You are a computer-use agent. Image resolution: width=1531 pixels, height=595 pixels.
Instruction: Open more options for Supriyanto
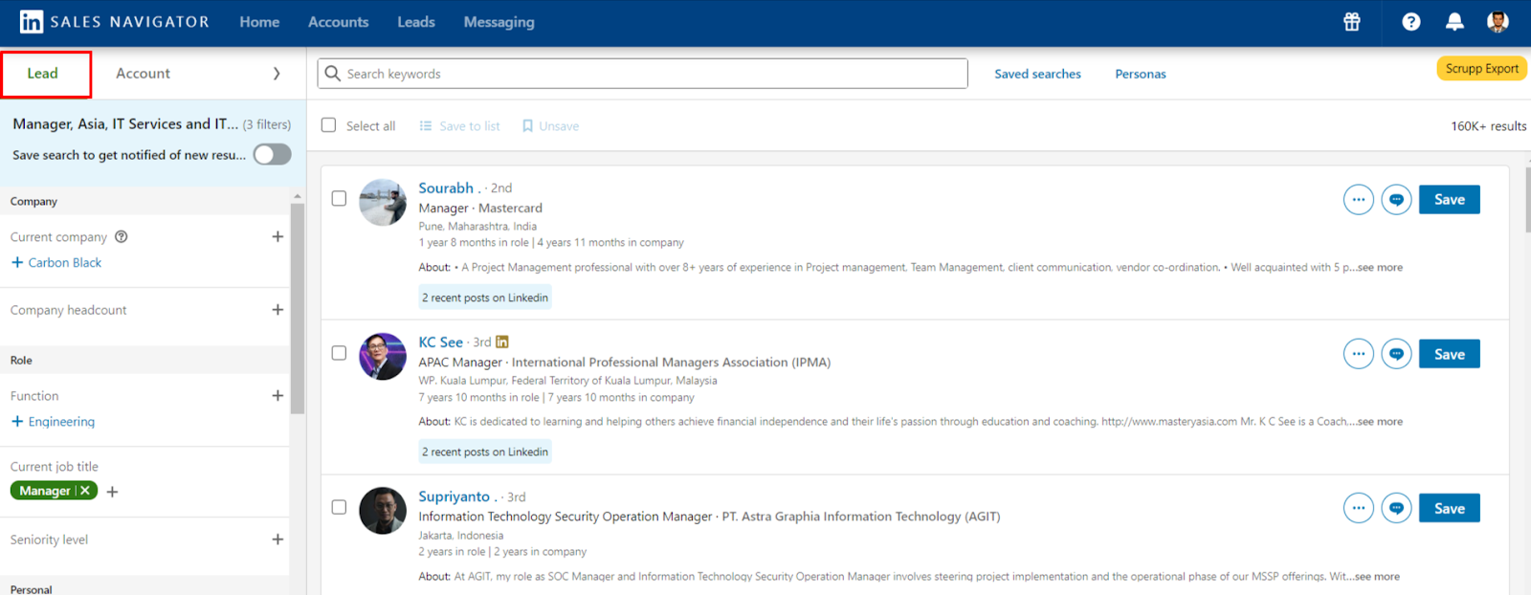tap(1358, 508)
